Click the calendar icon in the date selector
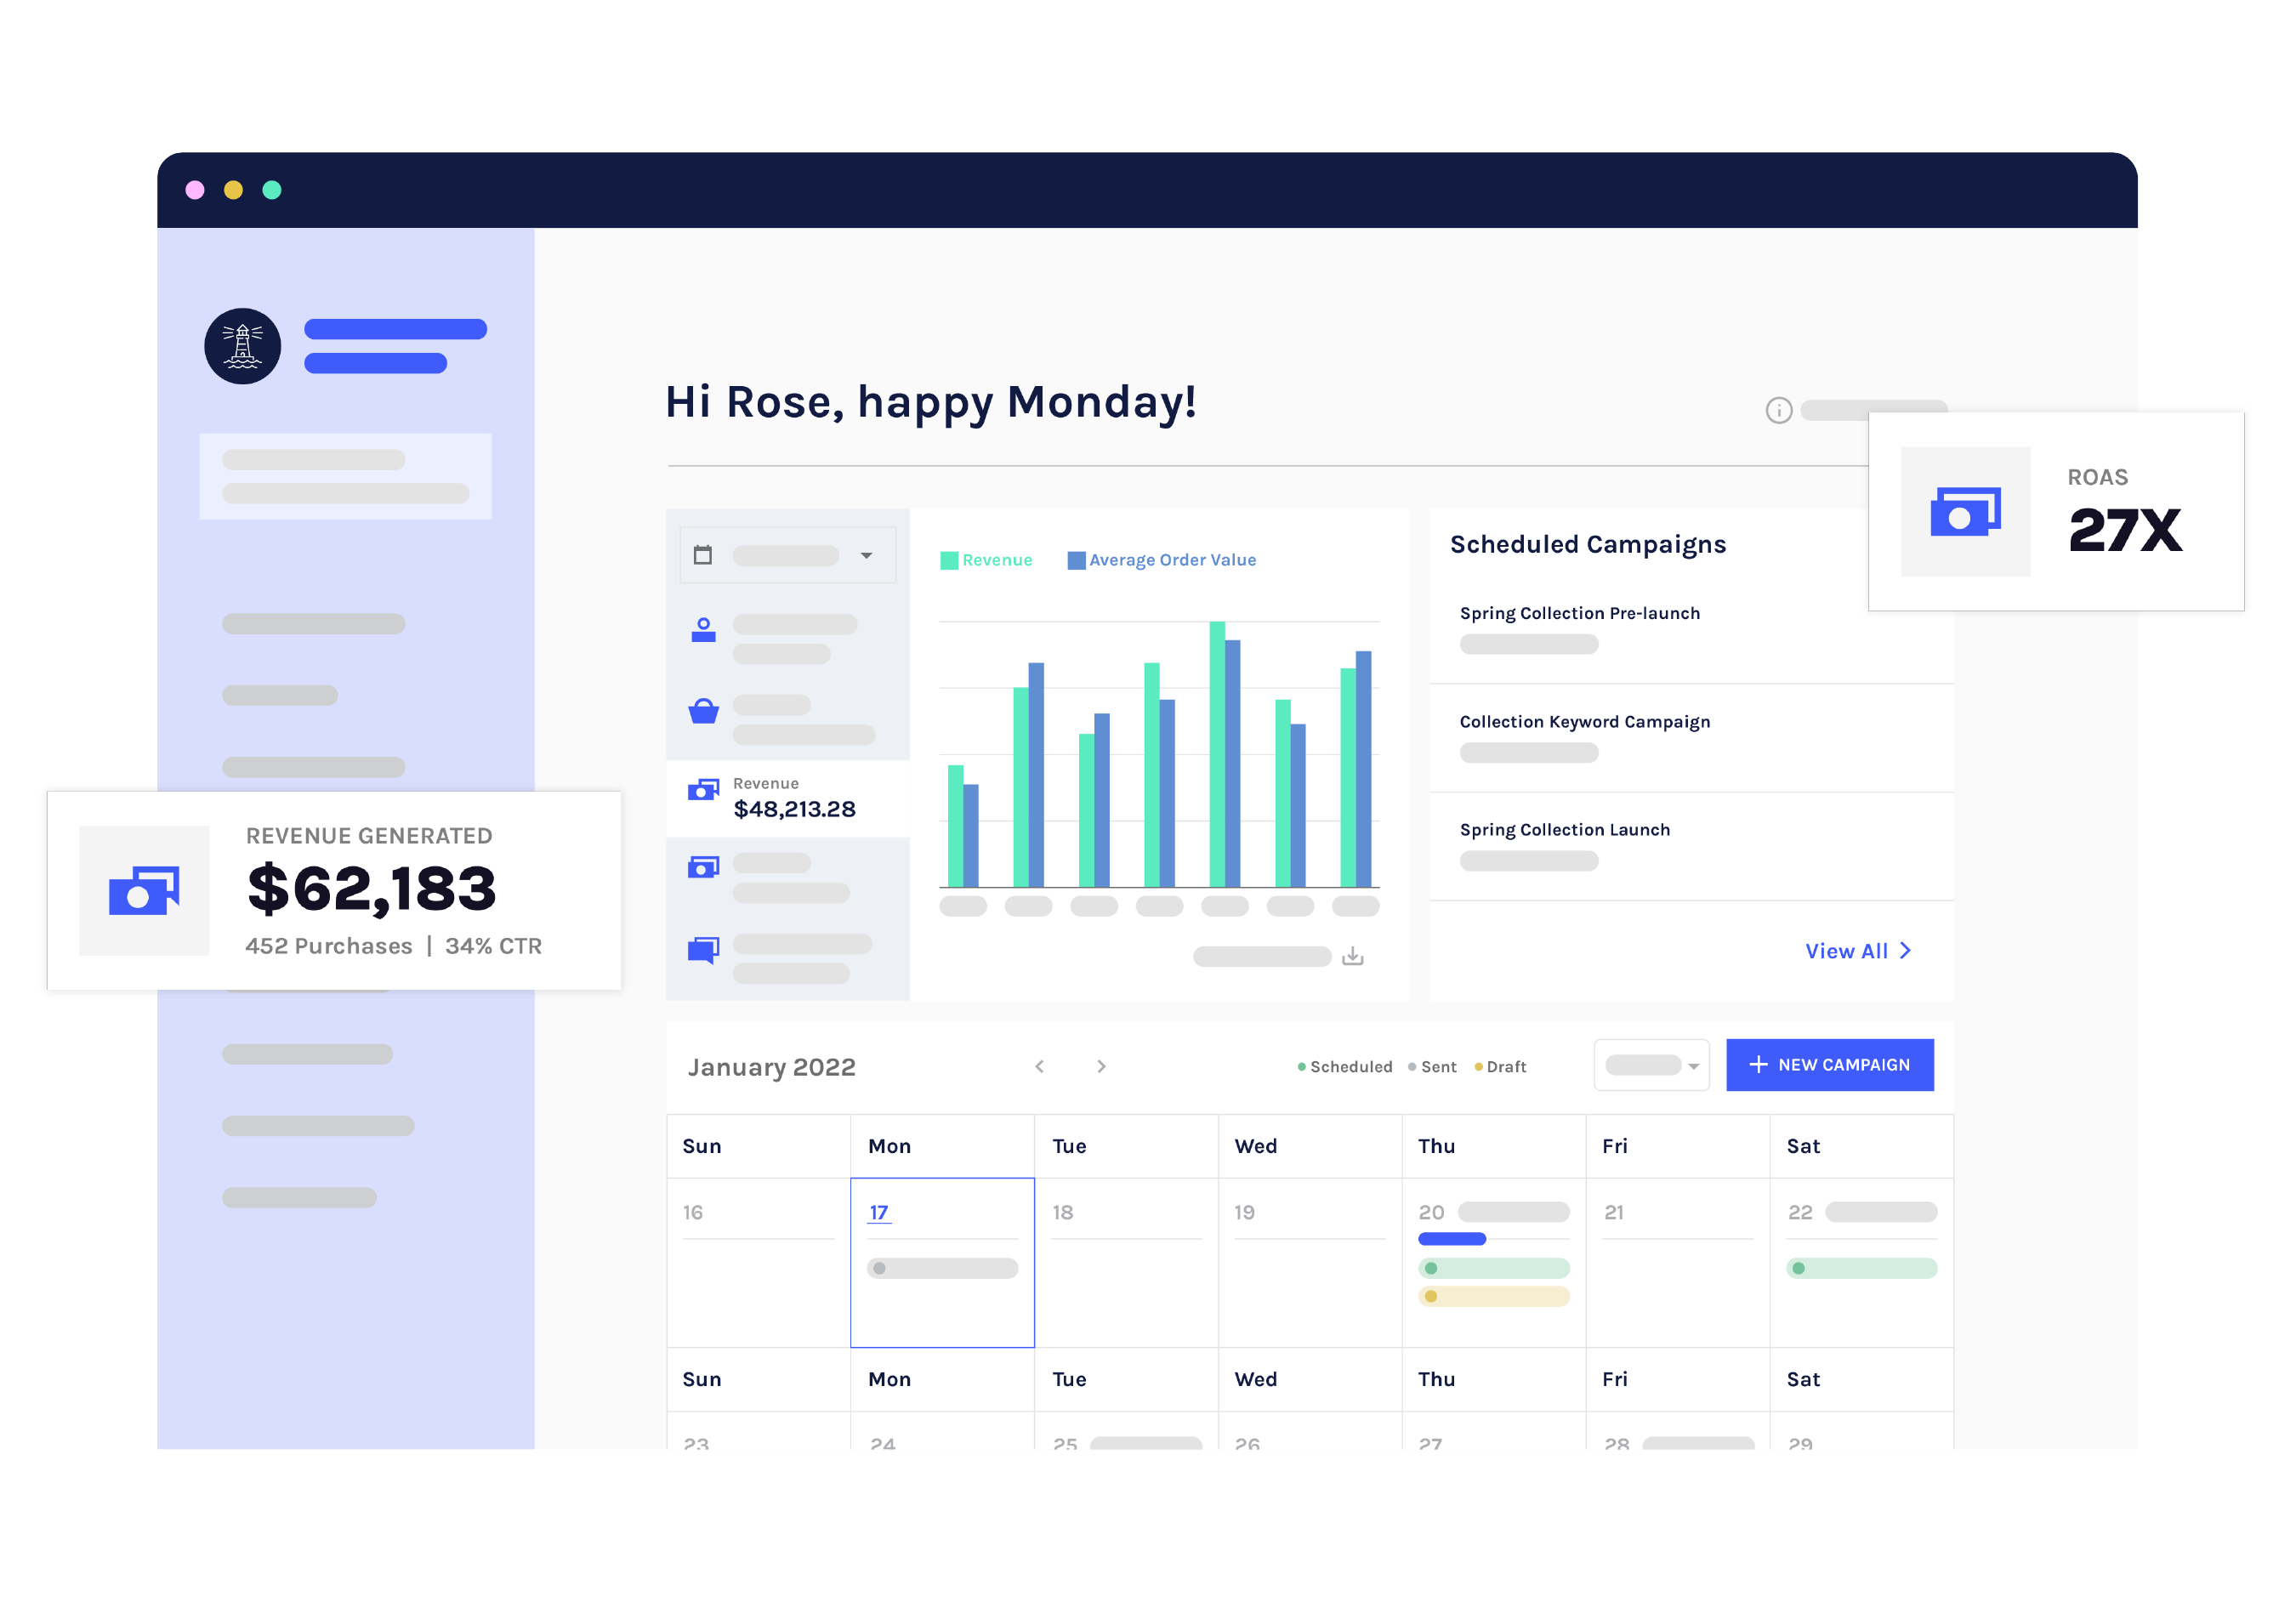 tap(703, 554)
